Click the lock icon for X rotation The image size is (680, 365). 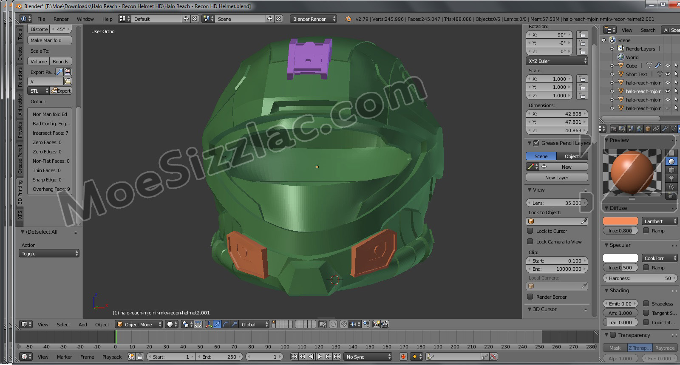(x=582, y=35)
